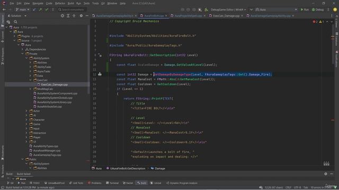Open the TODO tool window

pos(34,183)
